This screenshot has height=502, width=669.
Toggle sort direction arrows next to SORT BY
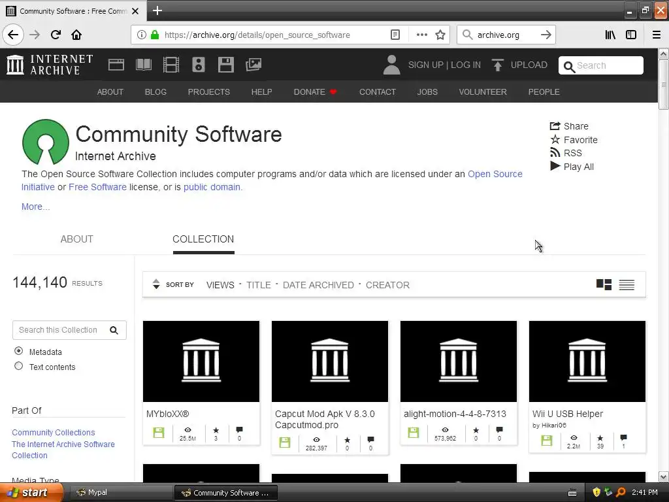pyautogui.click(x=156, y=284)
